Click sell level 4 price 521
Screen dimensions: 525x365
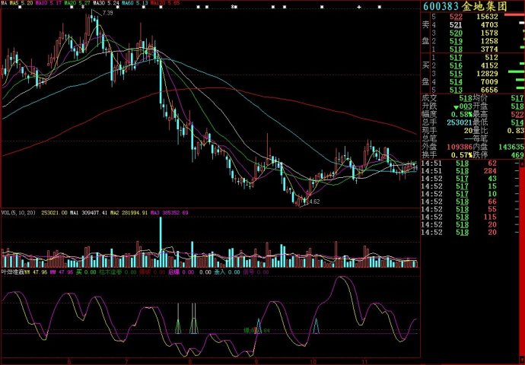456,25
